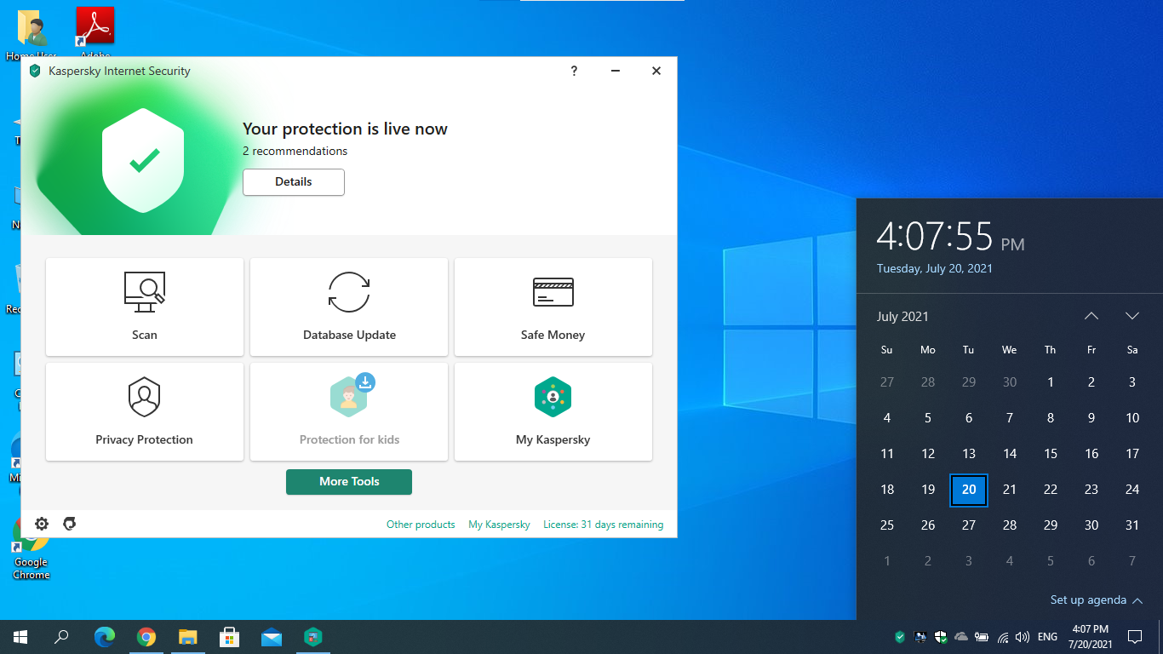
Task: Go to previous month in calendar
Action: pyautogui.click(x=1091, y=316)
